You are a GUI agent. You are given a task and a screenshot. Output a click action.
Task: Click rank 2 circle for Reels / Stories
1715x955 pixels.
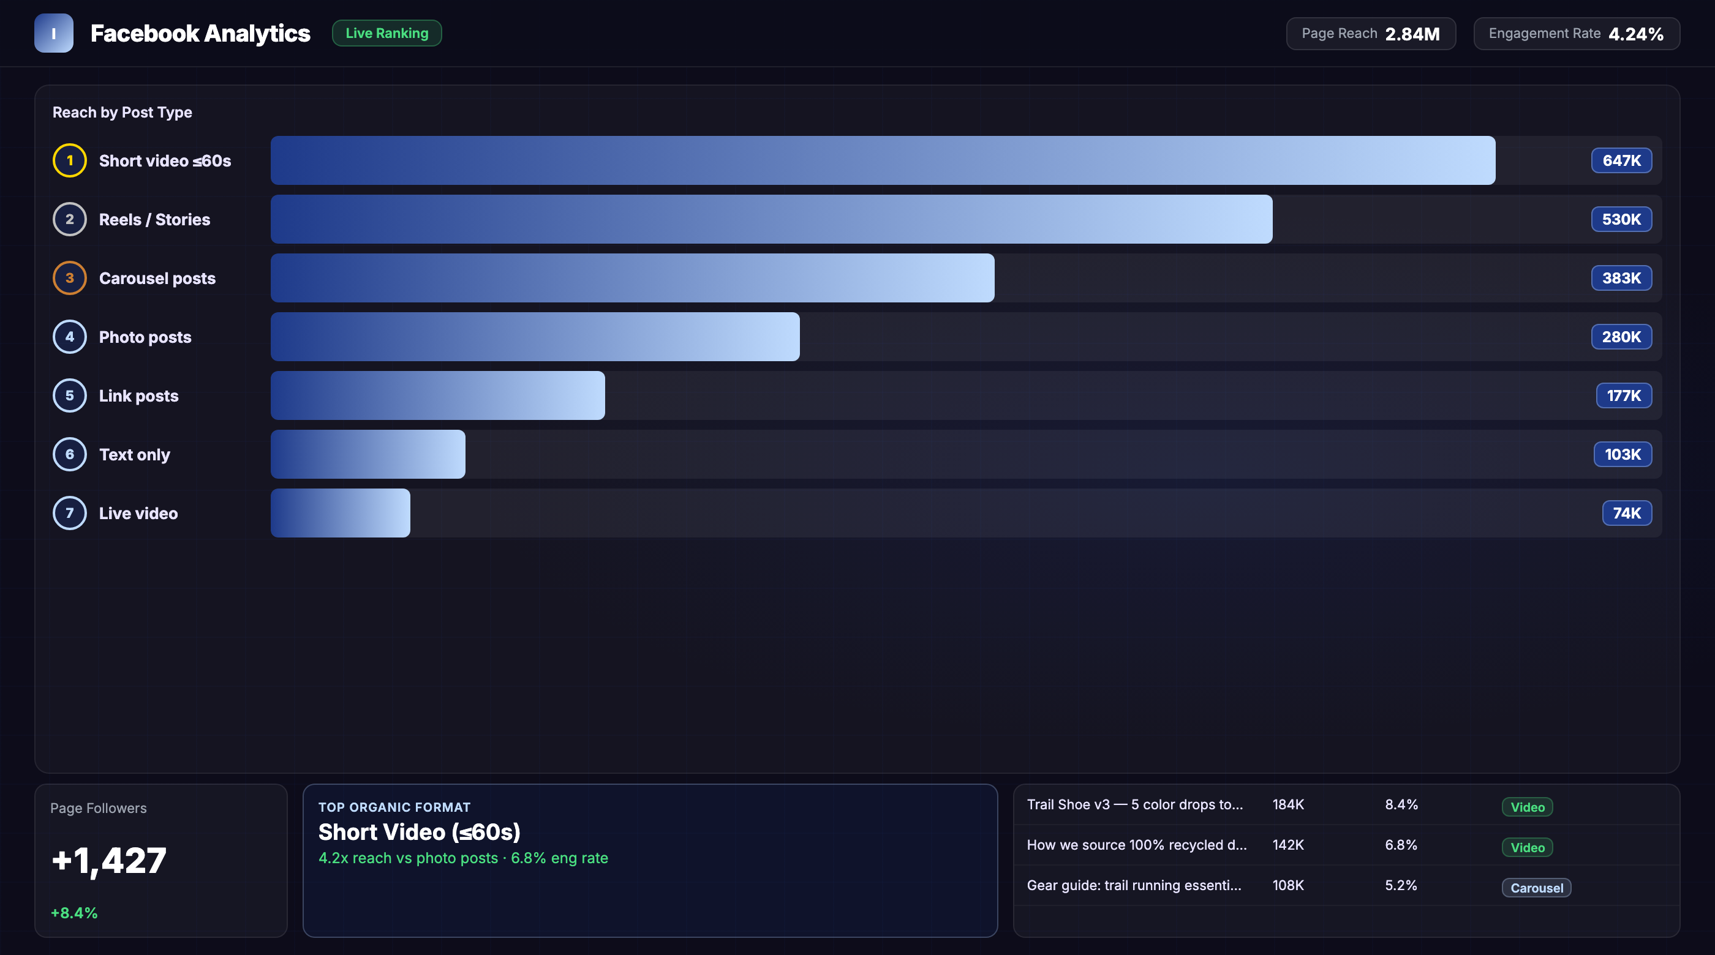[x=70, y=219]
